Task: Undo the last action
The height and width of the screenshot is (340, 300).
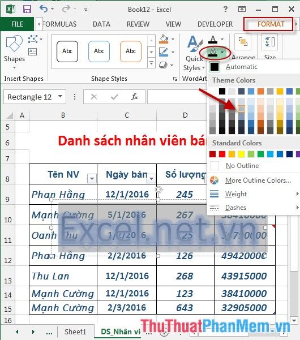Action: coord(44,9)
